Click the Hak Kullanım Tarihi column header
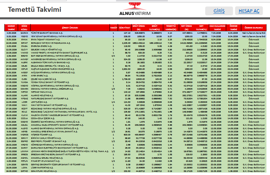This screenshot has height=175, width=270. coord(218,27)
